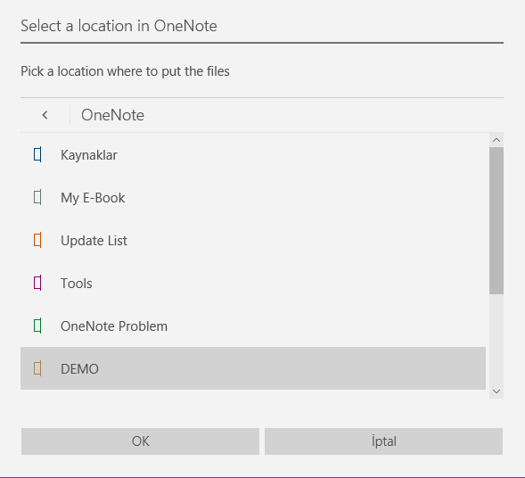Select the highlighted DEMO notebook row

coord(253,368)
